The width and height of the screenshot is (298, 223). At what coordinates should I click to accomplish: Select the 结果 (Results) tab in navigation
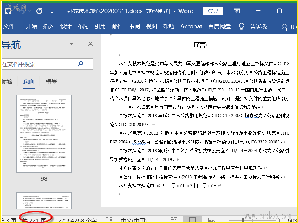[51, 81]
